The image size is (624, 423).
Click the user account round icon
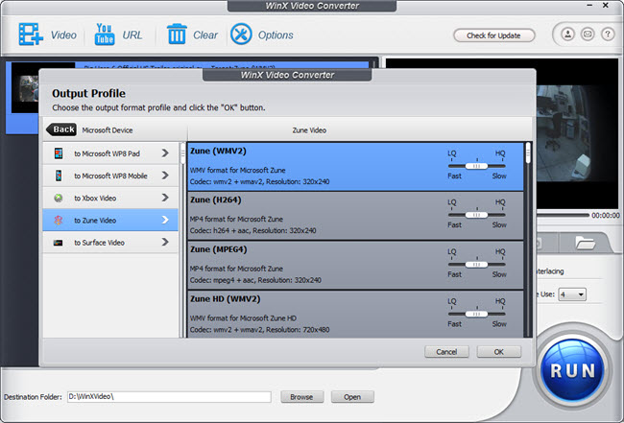pyautogui.click(x=567, y=35)
